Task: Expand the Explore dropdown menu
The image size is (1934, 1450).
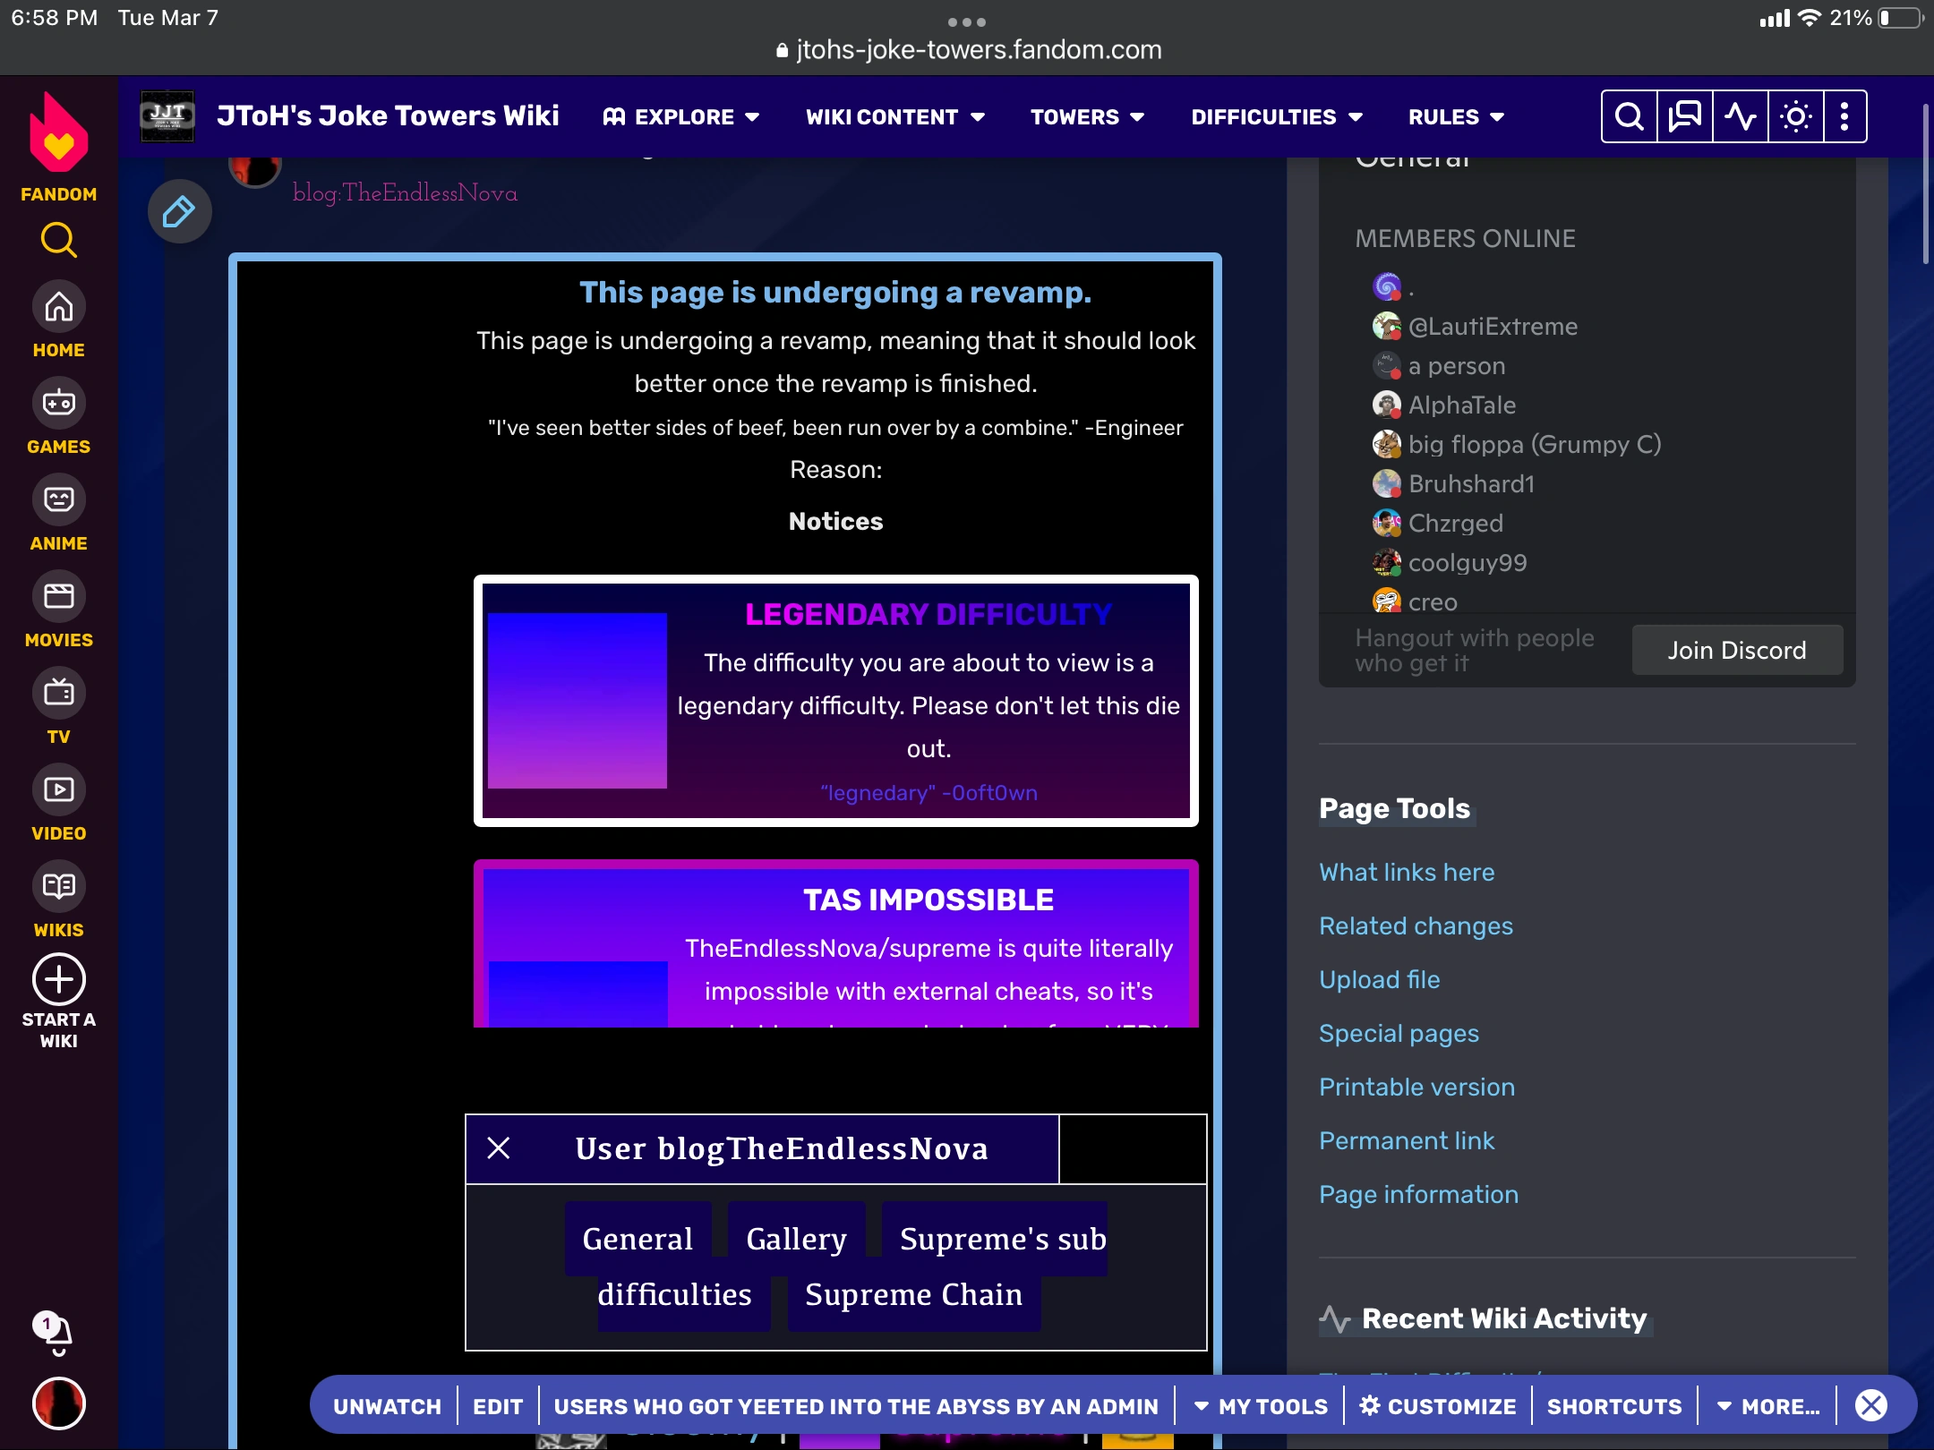Action: [681, 117]
